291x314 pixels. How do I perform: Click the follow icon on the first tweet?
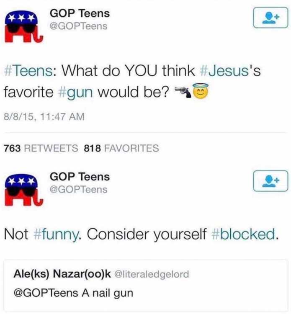[x=270, y=18]
